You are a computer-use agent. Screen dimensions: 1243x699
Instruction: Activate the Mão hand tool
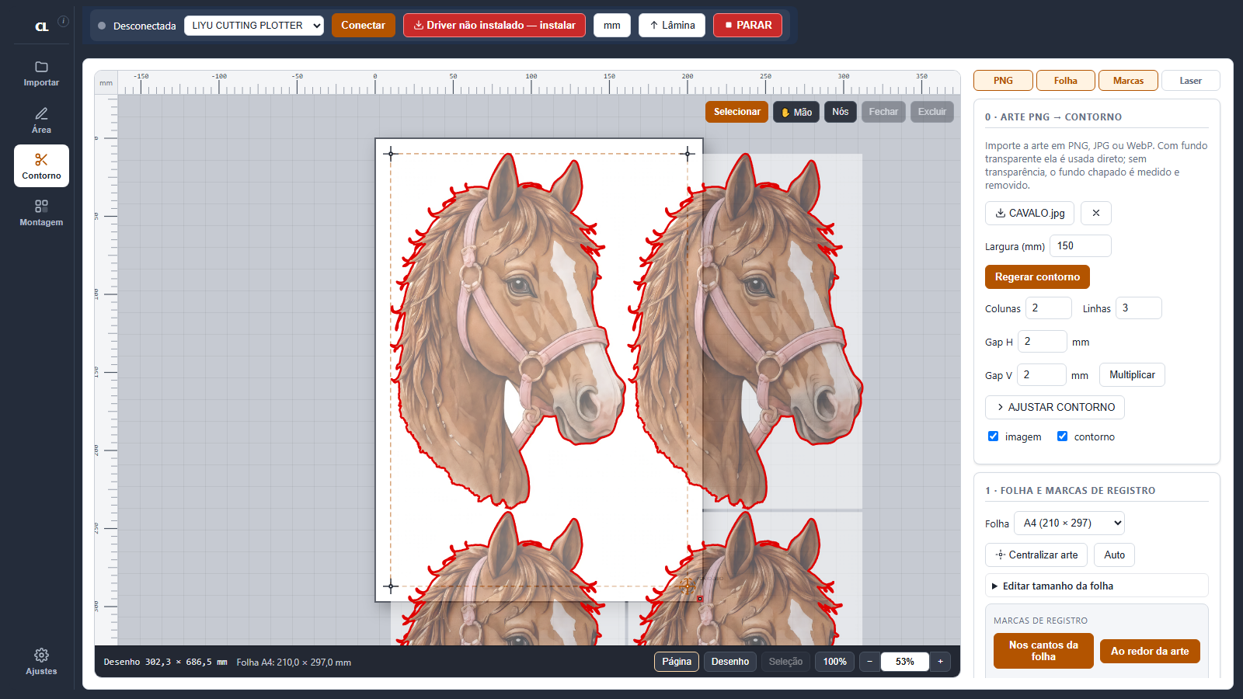[x=796, y=112]
